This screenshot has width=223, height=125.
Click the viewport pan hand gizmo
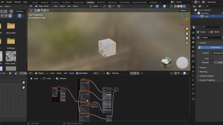click(187, 33)
